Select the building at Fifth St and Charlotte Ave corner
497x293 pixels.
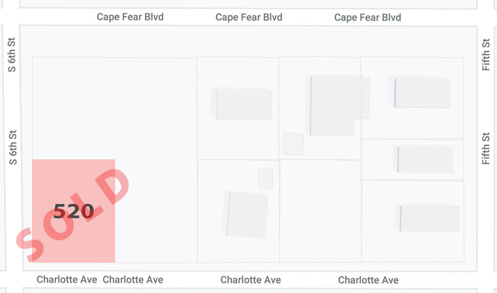tap(428, 218)
